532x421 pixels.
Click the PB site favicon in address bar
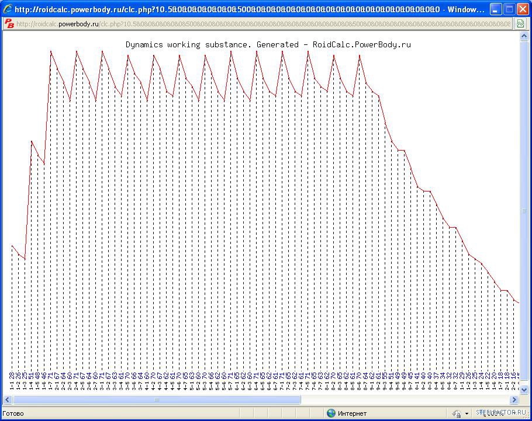pyautogui.click(x=9, y=23)
